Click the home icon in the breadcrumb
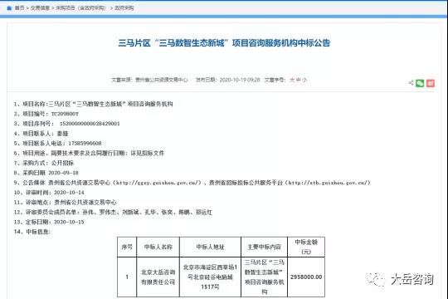The height and width of the screenshot is (299, 448). pos(9,8)
